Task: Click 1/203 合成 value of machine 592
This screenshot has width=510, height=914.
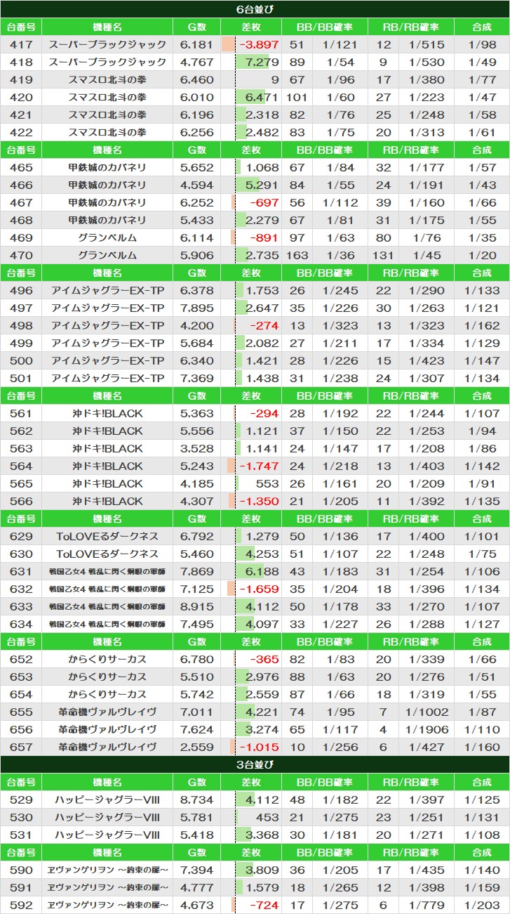Action: pyautogui.click(x=482, y=905)
